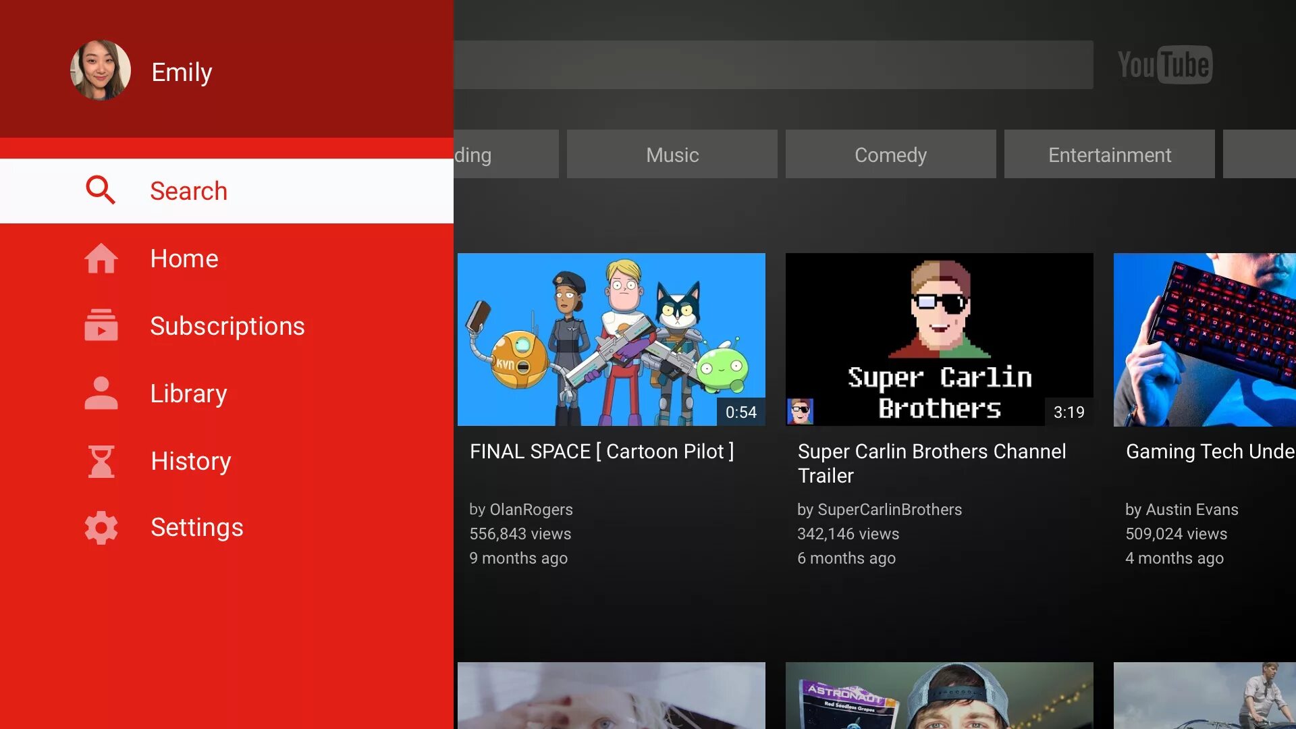The height and width of the screenshot is (729, 1296).
Task: Click the History icon in sidebar
Action: (x=101, y=460)
